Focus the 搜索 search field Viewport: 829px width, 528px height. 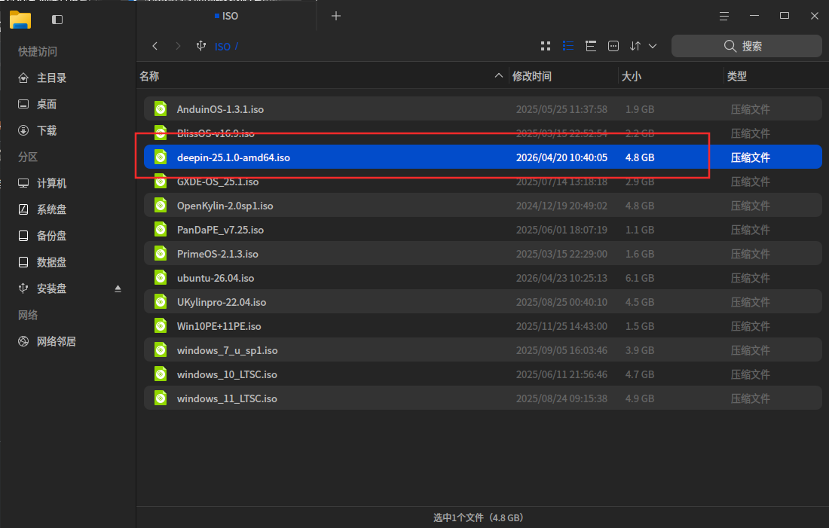[747, 46]
